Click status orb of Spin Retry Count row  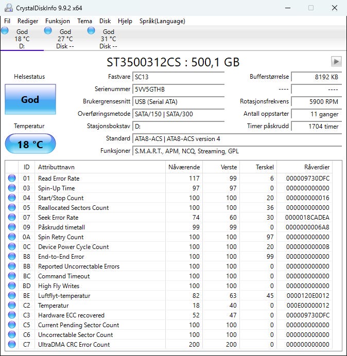pos(12,237)
